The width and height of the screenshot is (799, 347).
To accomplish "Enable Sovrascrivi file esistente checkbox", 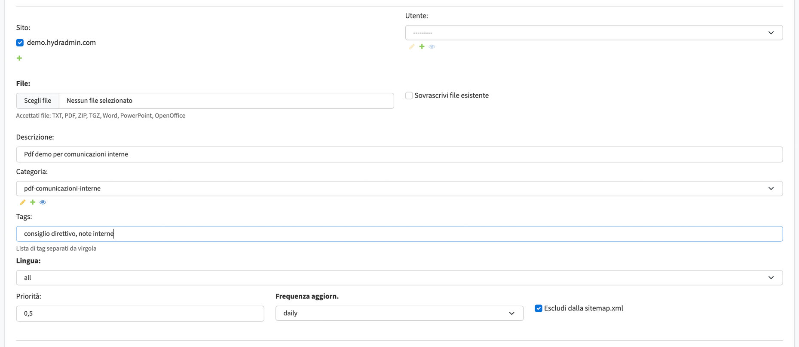I will click(409, 95).
